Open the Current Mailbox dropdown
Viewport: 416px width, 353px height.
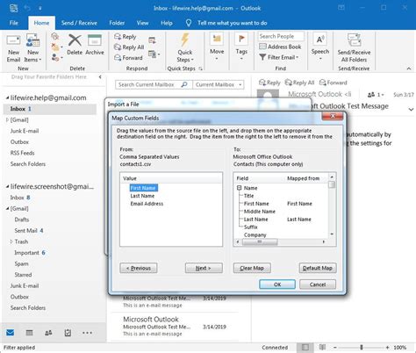[219, 84]
